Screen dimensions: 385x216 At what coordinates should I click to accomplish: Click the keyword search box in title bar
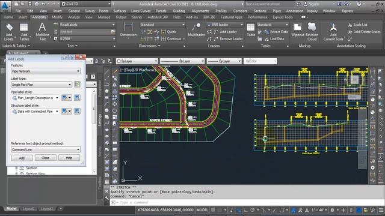(x=269, y=4)
